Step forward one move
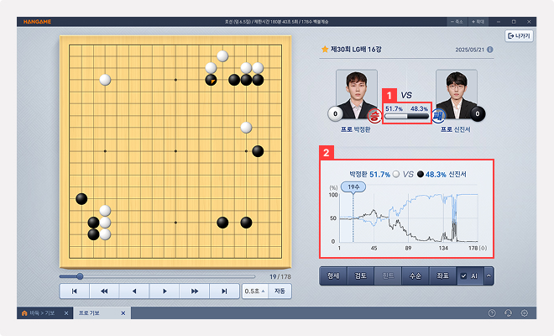The height and width of the screenshot is (336, 554). click(165, 291)
